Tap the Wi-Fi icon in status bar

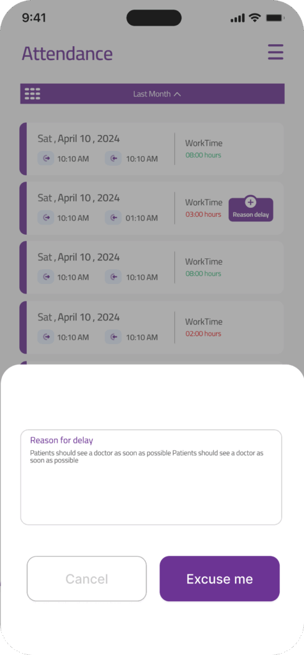coord(254,18)
